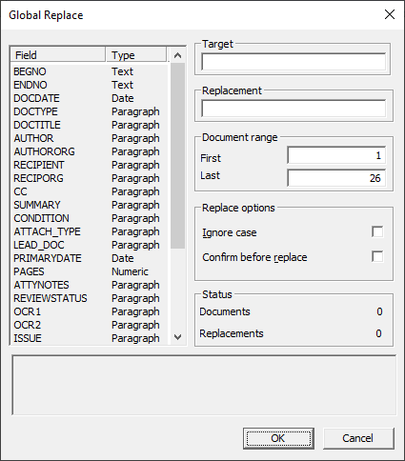Click the Field column header
The width and height of the screenshot is (405, 461).
pyautogui.click(x=58, y=55)
